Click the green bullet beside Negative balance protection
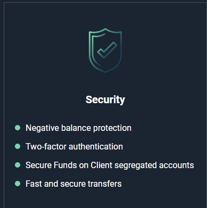This screenshot has width=207, height=208. click(18, 128)
